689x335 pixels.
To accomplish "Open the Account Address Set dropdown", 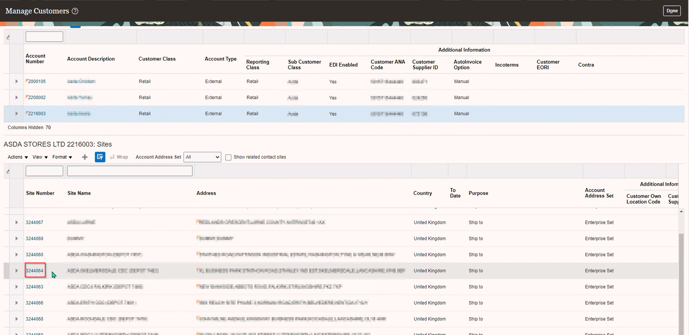I will (202, 157).
